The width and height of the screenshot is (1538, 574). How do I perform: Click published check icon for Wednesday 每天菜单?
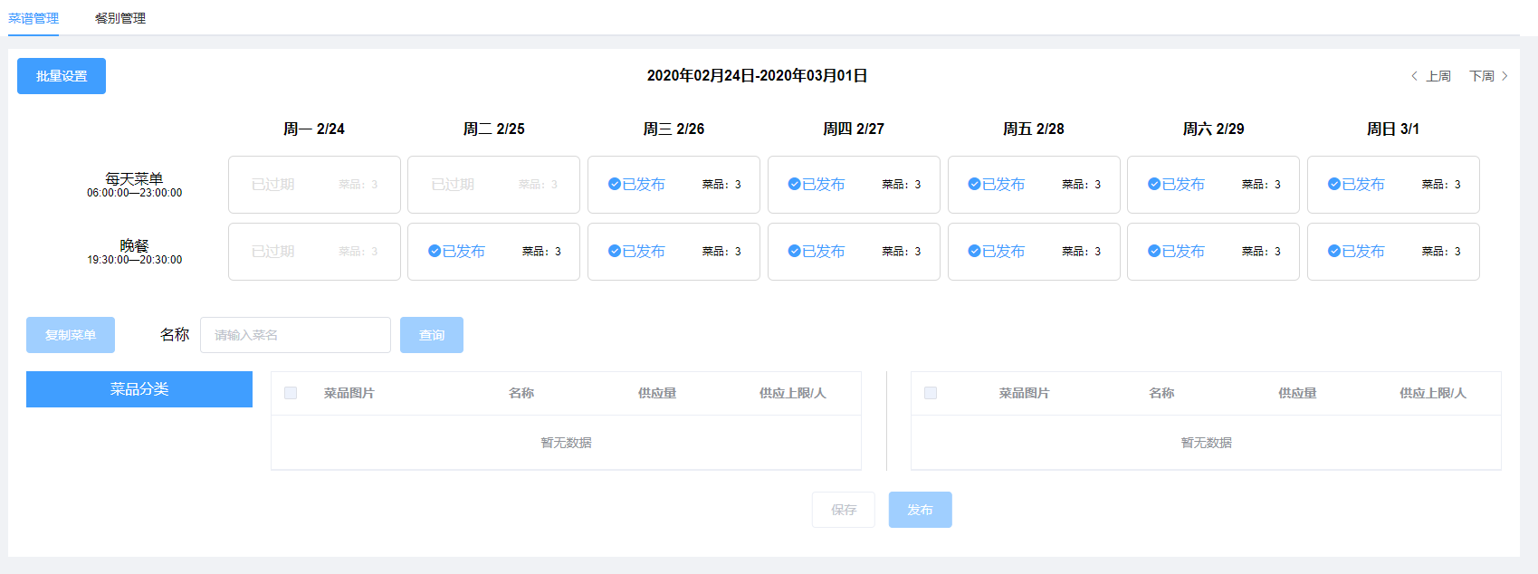click(x=615, y=184)
